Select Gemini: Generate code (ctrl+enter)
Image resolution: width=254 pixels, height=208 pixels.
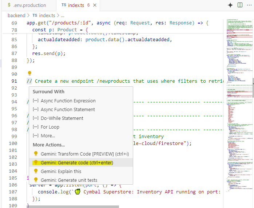81,162
